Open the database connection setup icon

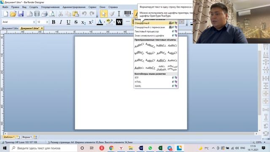(x=37, y=14)
